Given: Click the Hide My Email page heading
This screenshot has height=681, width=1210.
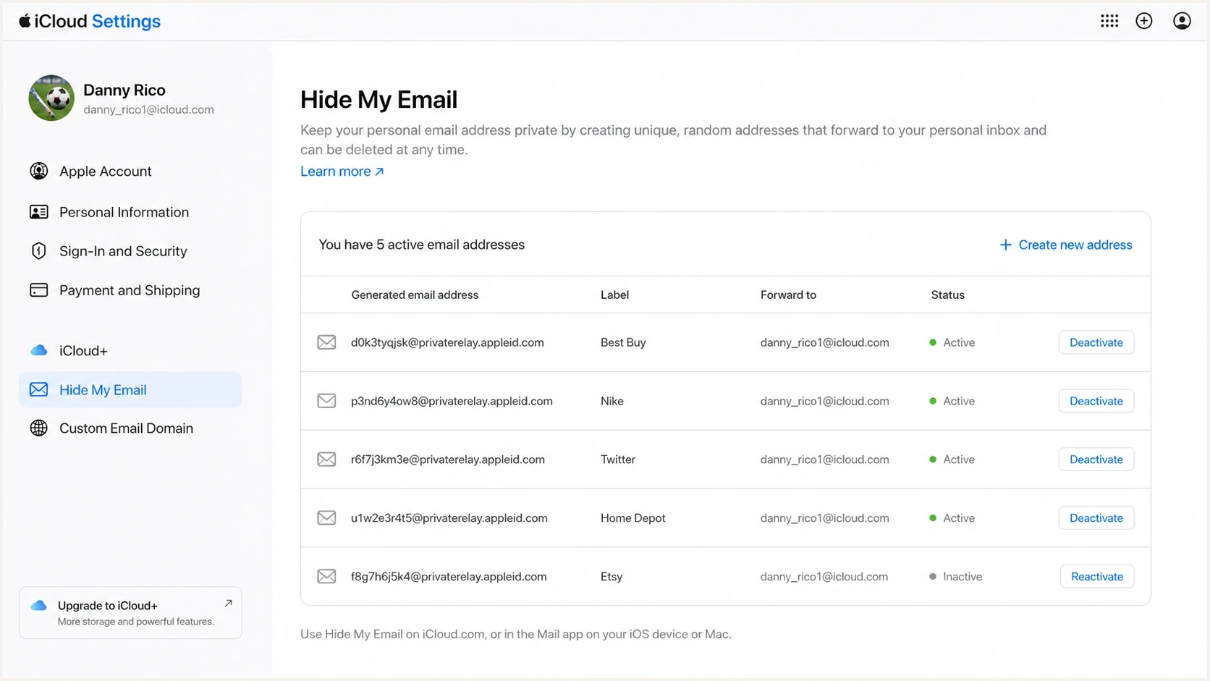Looking at the screenshot, I should 378,99.
